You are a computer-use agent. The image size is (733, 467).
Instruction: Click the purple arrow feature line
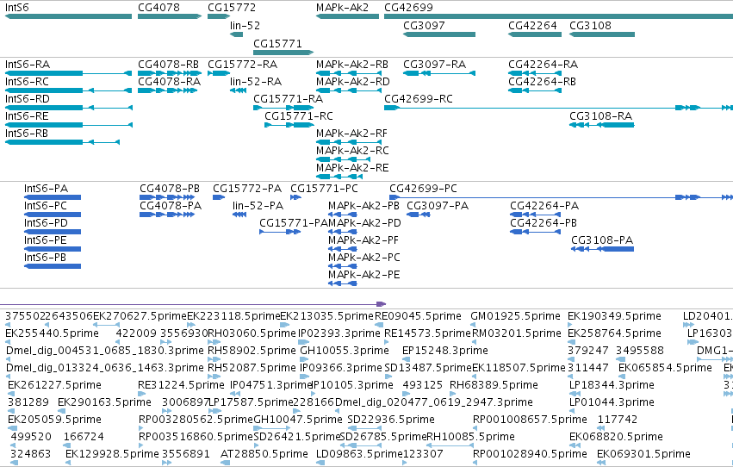point(193,304)
